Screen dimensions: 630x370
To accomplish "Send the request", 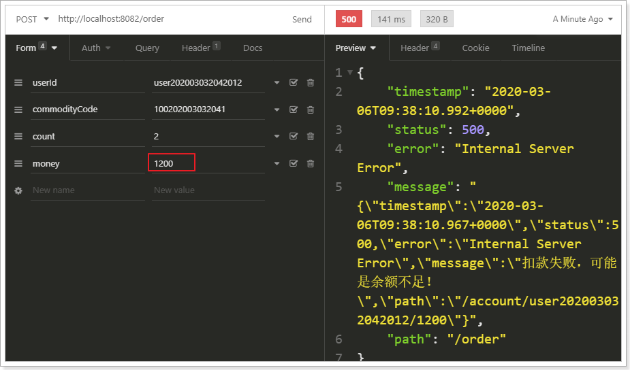I will tap(302, 19).
